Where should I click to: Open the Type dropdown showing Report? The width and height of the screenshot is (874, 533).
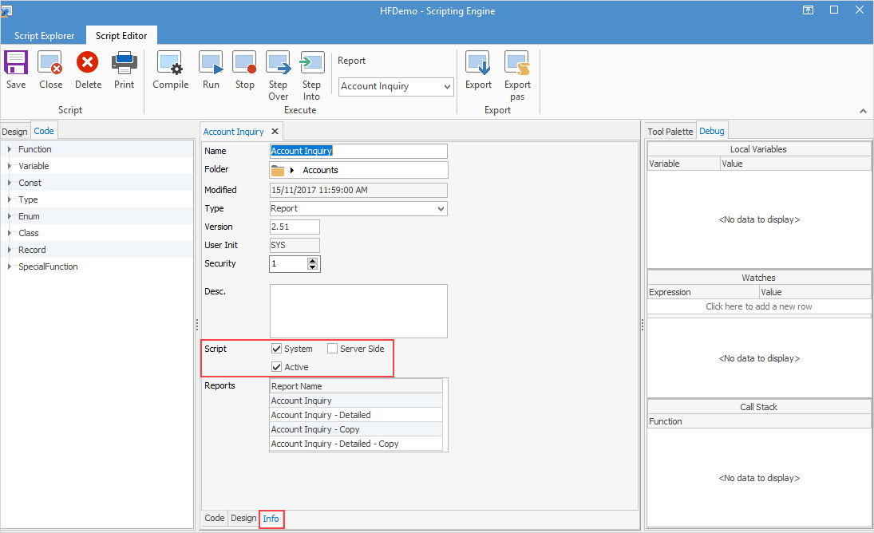click(x=441, y=208)
